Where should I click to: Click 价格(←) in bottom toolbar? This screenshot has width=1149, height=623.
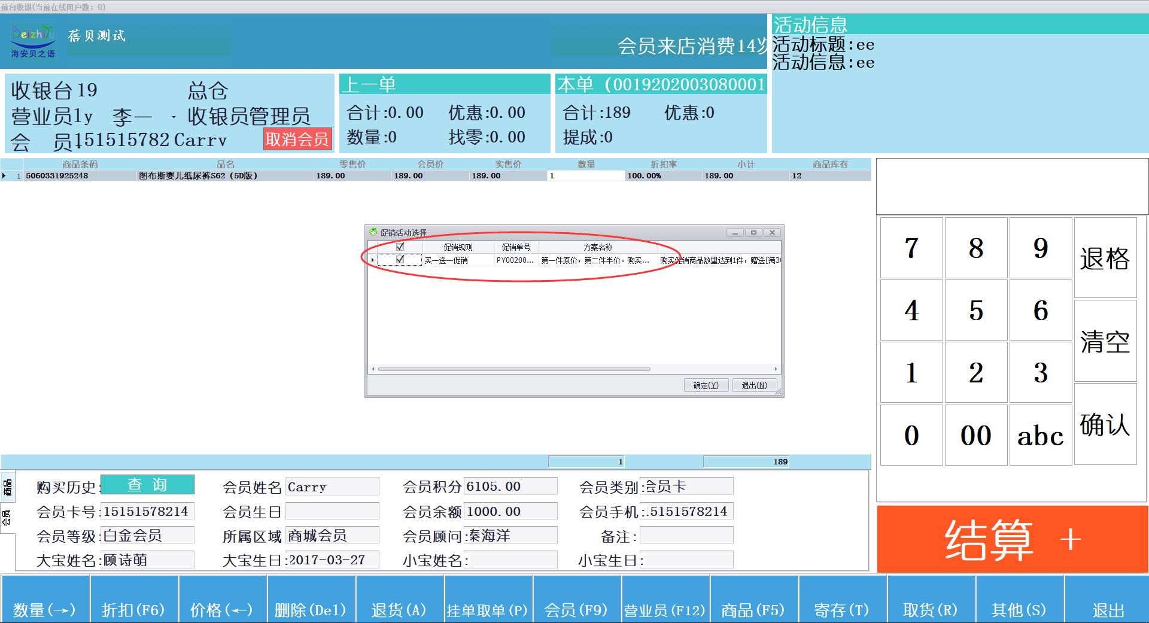(x=222, y=599)
